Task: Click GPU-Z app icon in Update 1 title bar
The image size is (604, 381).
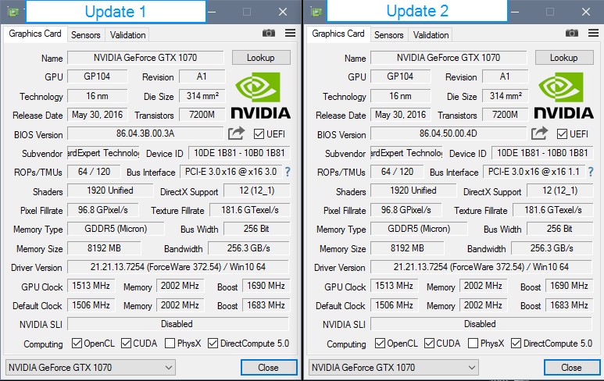Action: point(13,12)
